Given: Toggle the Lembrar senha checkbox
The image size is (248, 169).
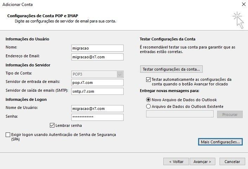Looking at the screenshot, I should coord(52,125).
